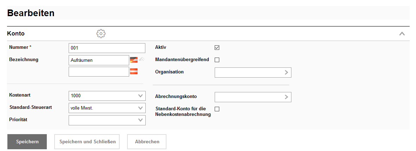Click inside the Abrechnungskonto text field
416x151 pixels.
point(248,97)
